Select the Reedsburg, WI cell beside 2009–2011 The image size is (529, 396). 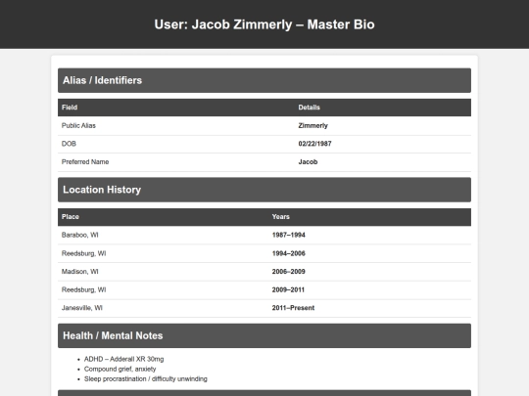coord(83,290)
